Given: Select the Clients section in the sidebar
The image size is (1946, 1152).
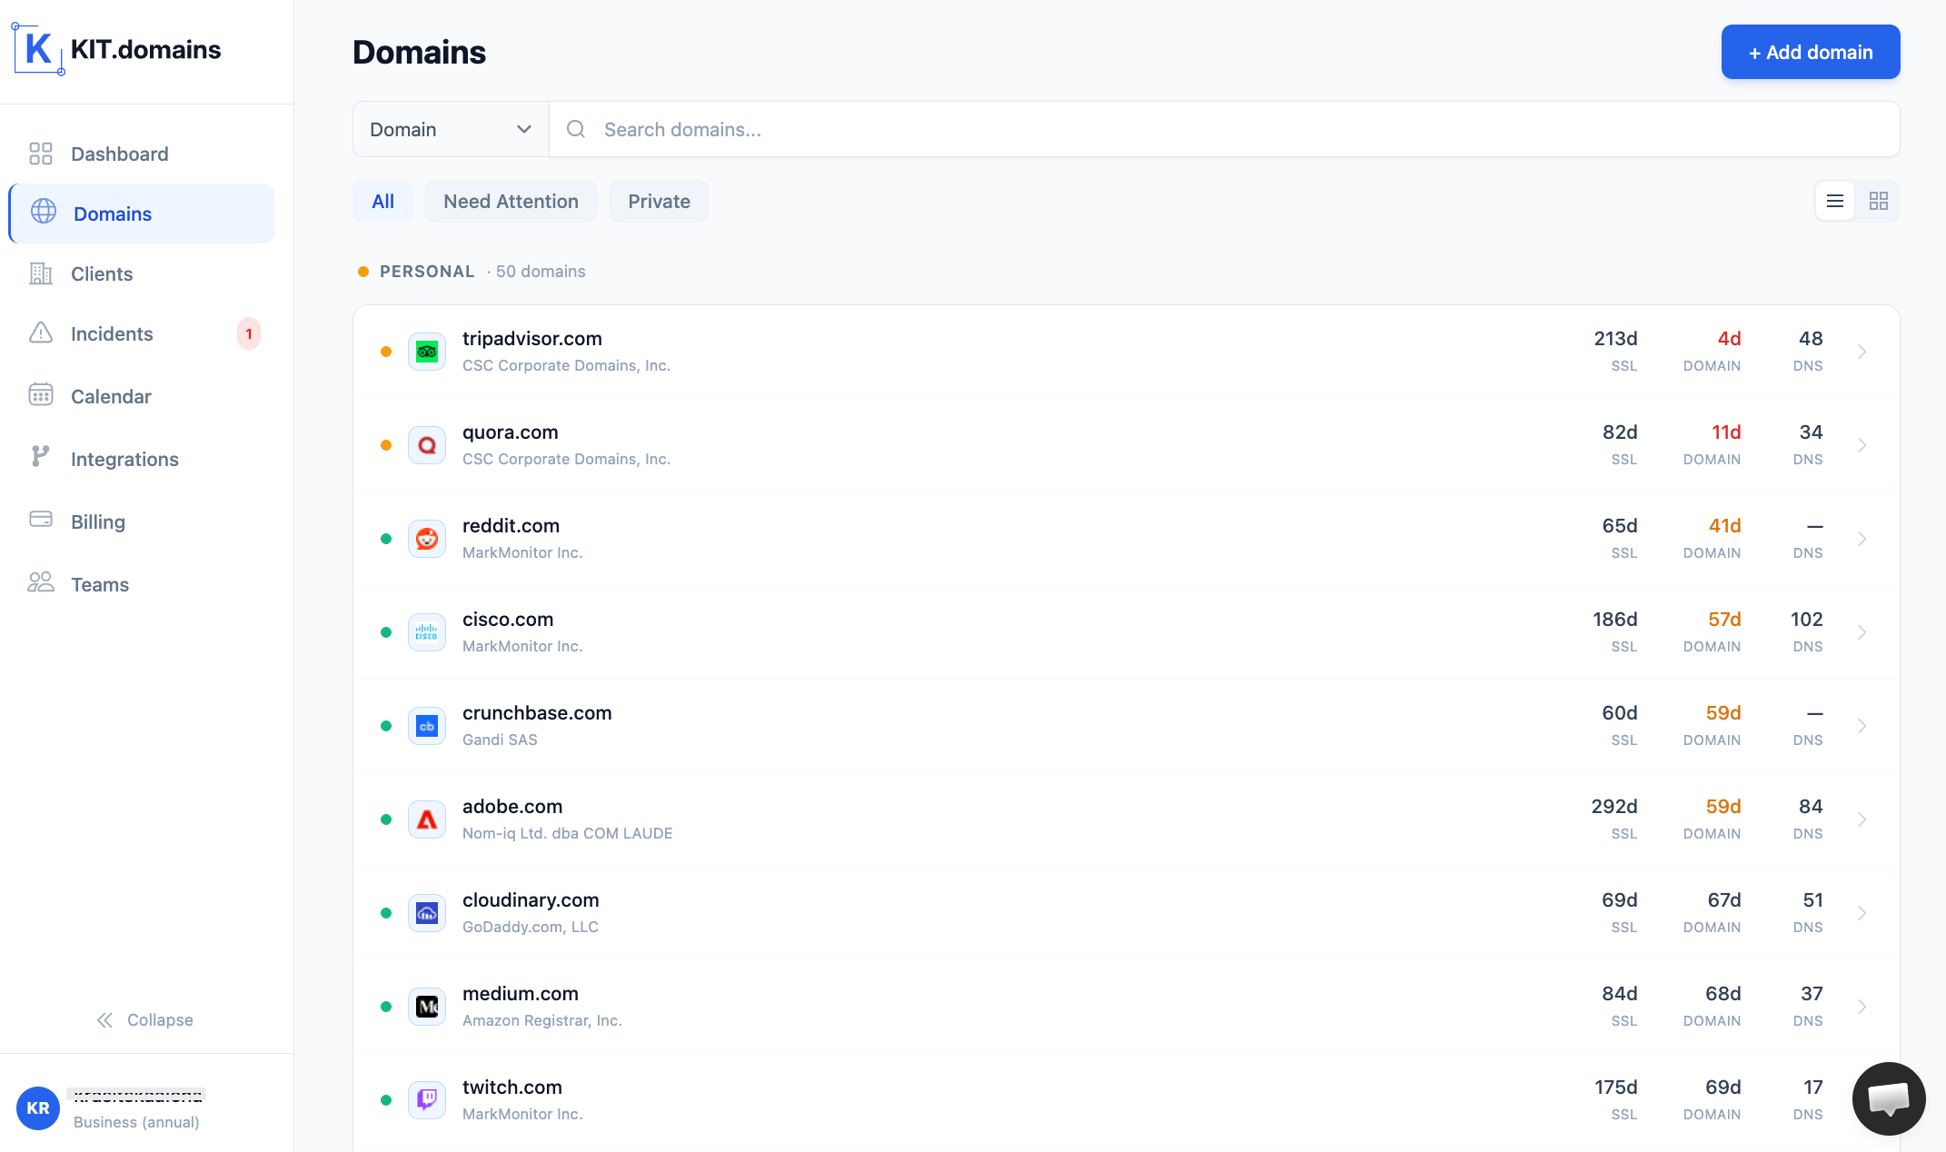Looking at the screenshot, I should coord(101,273).
